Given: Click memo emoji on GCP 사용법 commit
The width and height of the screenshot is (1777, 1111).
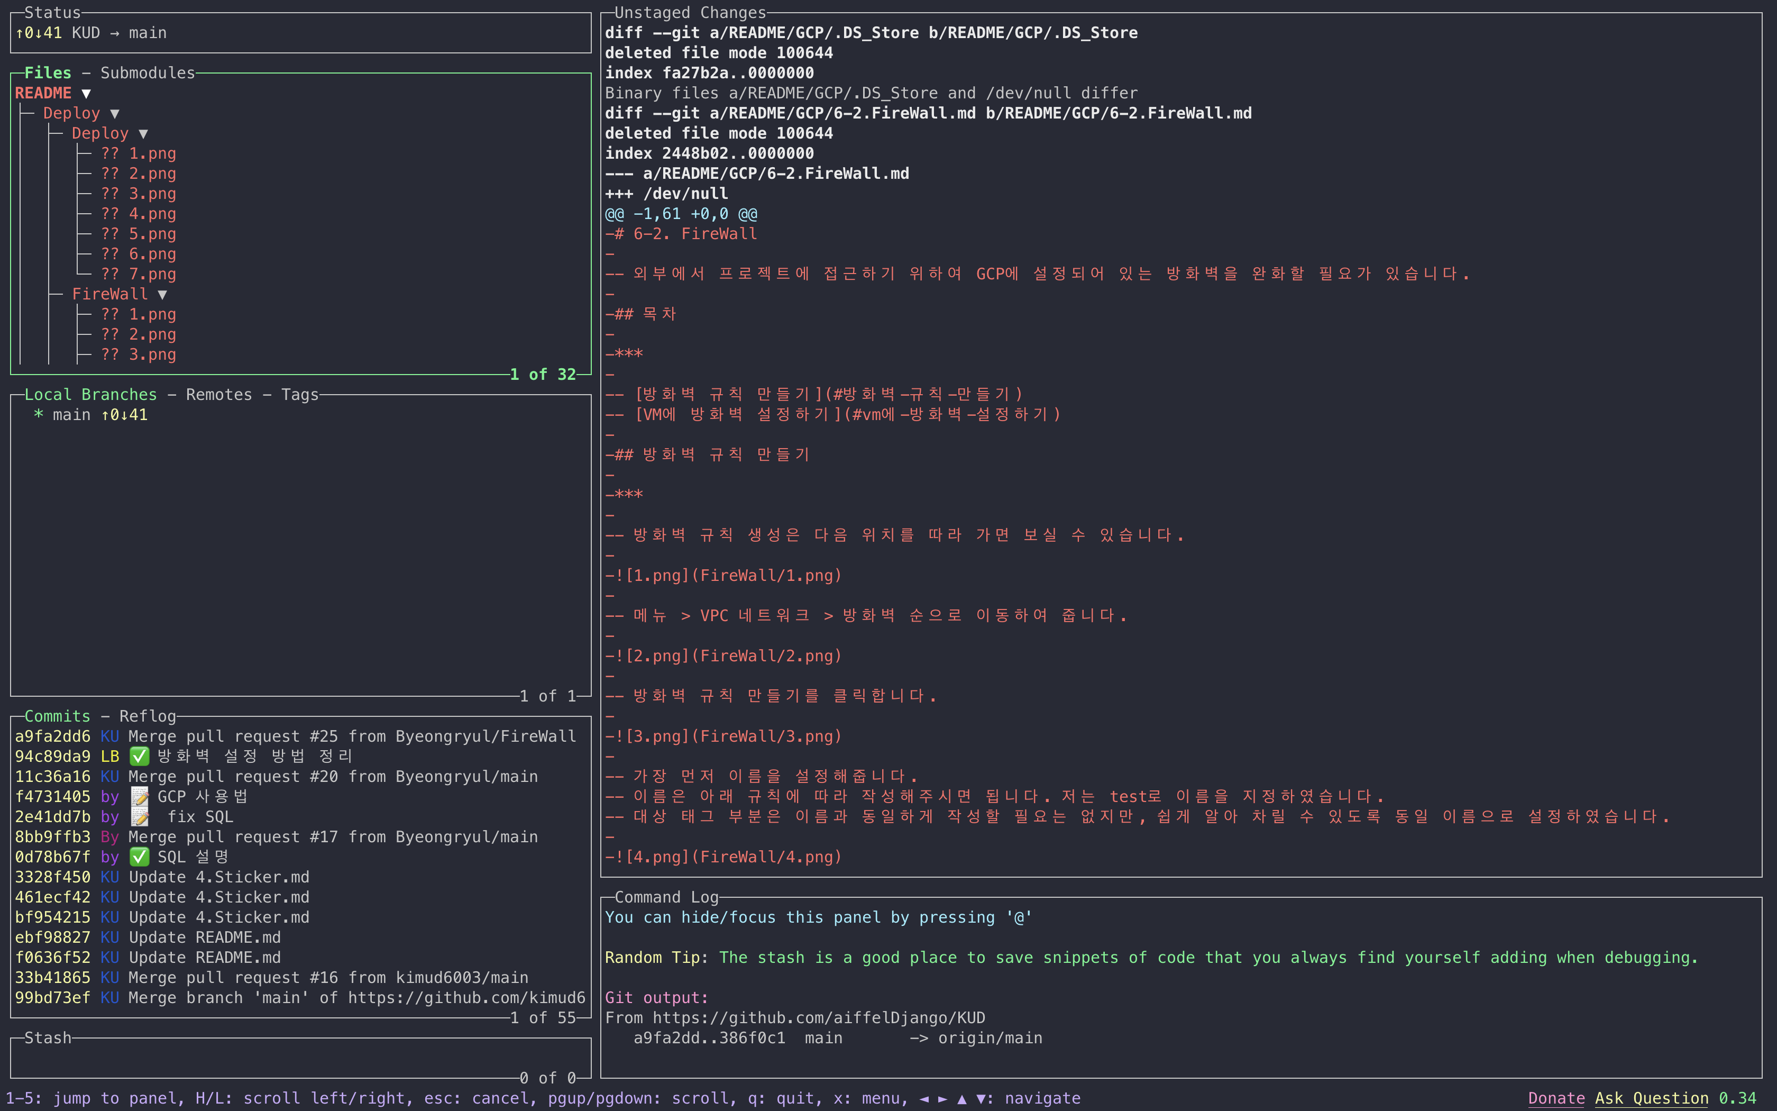Looking at the screenshot, I should [139, 797].
